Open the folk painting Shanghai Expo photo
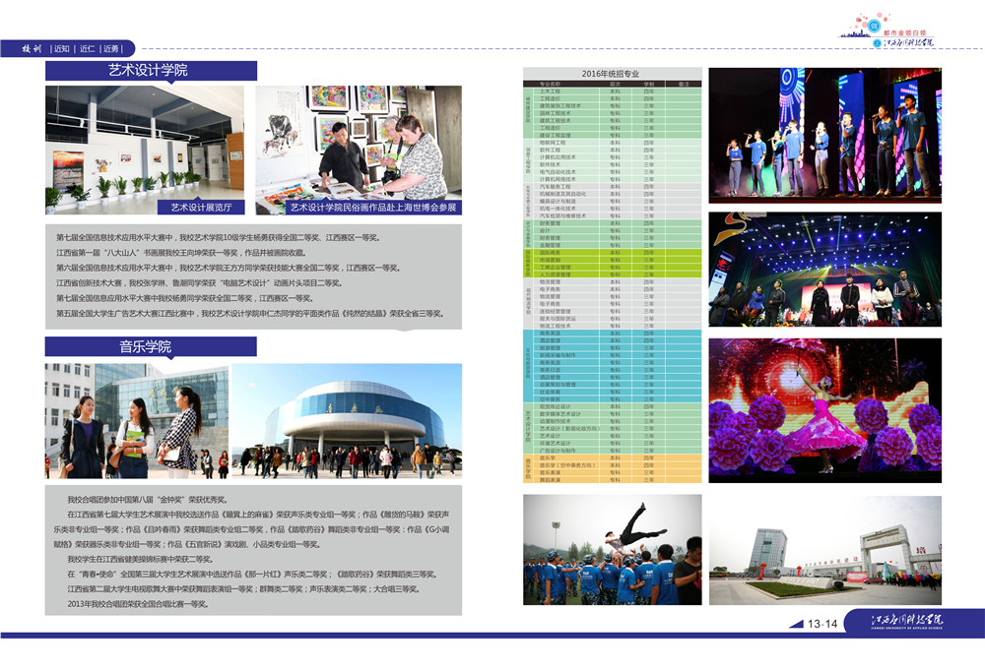The height and width of the screenshot is (671, 985). [x=359, y=150]
